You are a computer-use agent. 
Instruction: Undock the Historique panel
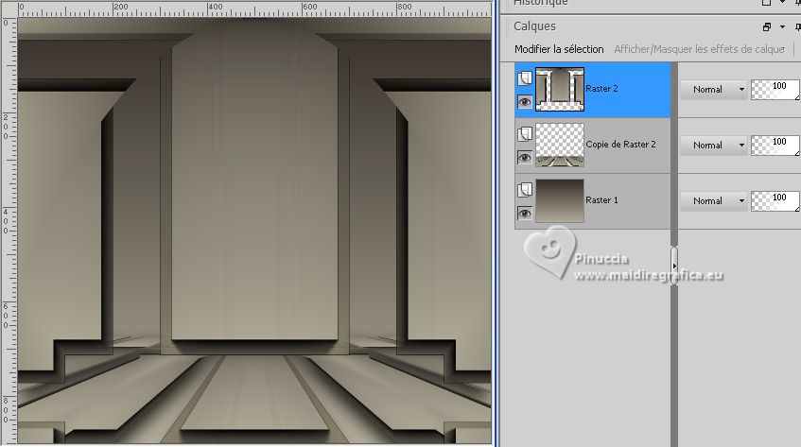766,3
